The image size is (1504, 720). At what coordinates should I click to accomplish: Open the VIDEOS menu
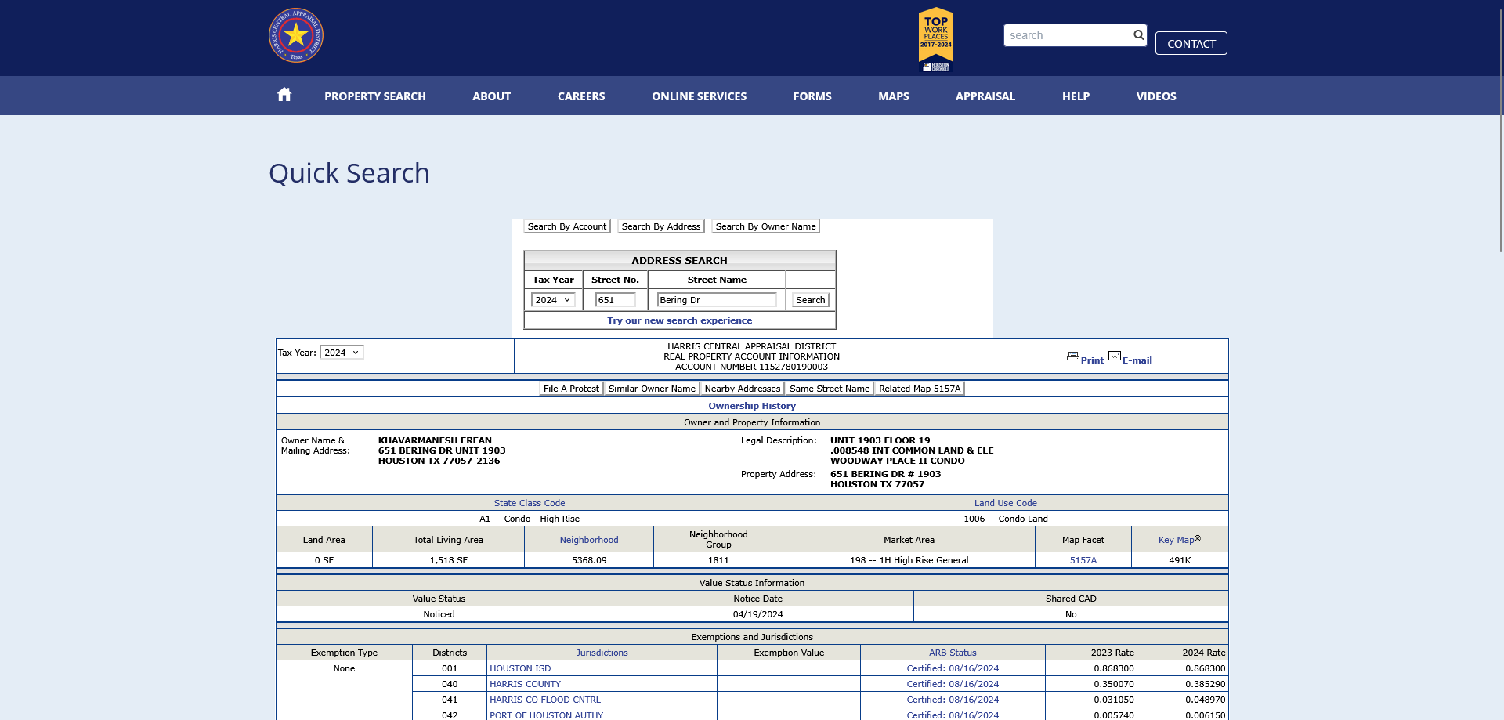[1156, 96]
